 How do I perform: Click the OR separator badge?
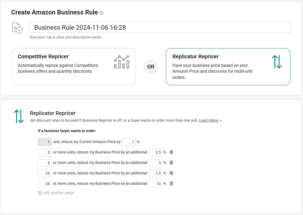(x=151, y=67)
